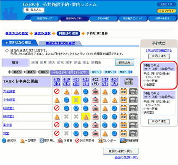
Task: Click triangle icon for 大会議室 on 4/19
Action: point(67,92)
